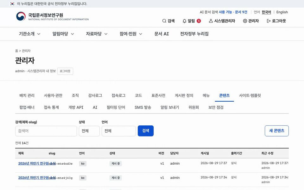The width and height of the screenshot is (304, 190).
Task: Click the gear icon beside 관리자
Action: pos(245,21)
